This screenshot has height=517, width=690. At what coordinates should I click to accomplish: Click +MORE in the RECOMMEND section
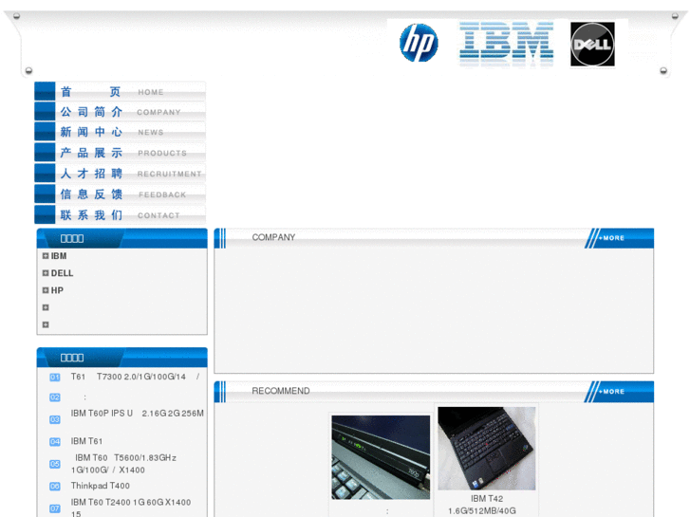[611, 392]
